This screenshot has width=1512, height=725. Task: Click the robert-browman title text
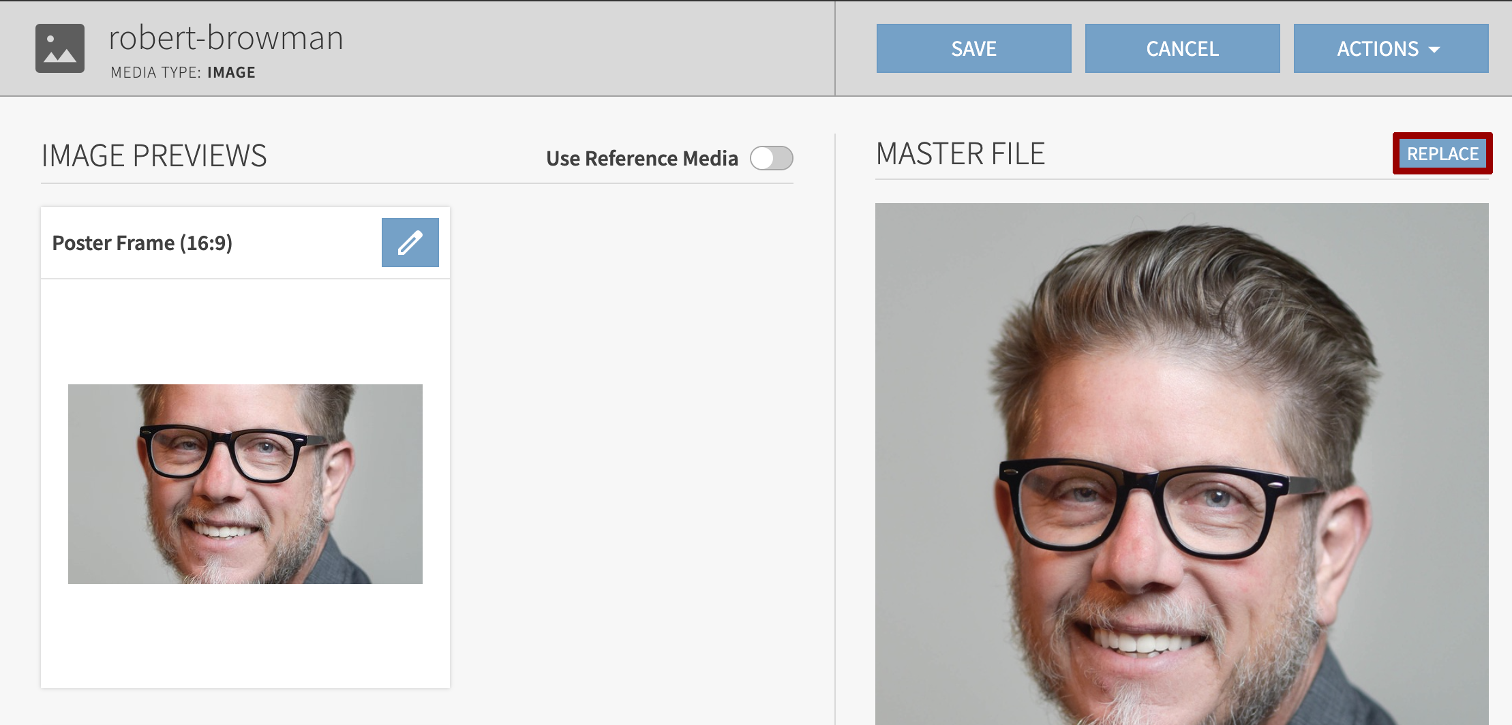225,37
